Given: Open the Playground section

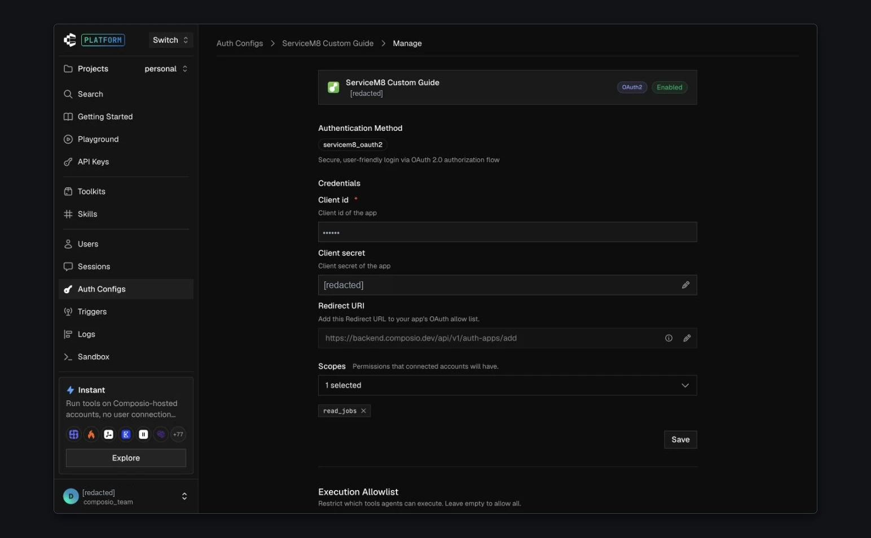Looking at the screenshot, I should pyautogui.click(x=126, y=139).
